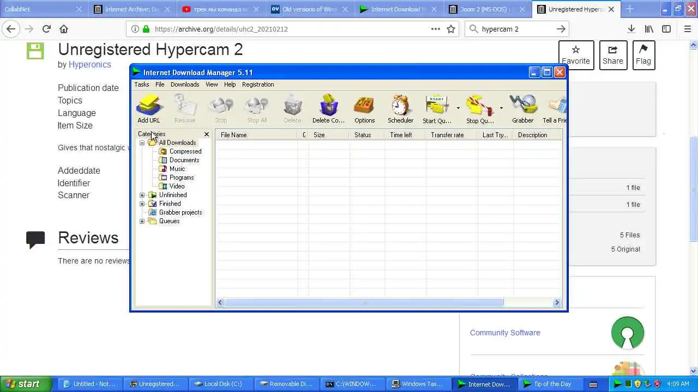Open a new Firefox tab
Screen dimensions: 698x392
tap(630, 9)
